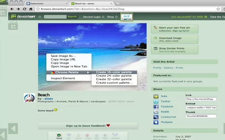Viewport: 225px width, 140px height.
Task: Click the Facebook share icon
Action: [x=156, y=107]
